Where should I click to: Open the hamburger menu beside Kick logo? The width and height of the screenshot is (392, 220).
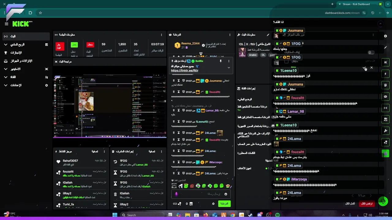click(6, 24)
